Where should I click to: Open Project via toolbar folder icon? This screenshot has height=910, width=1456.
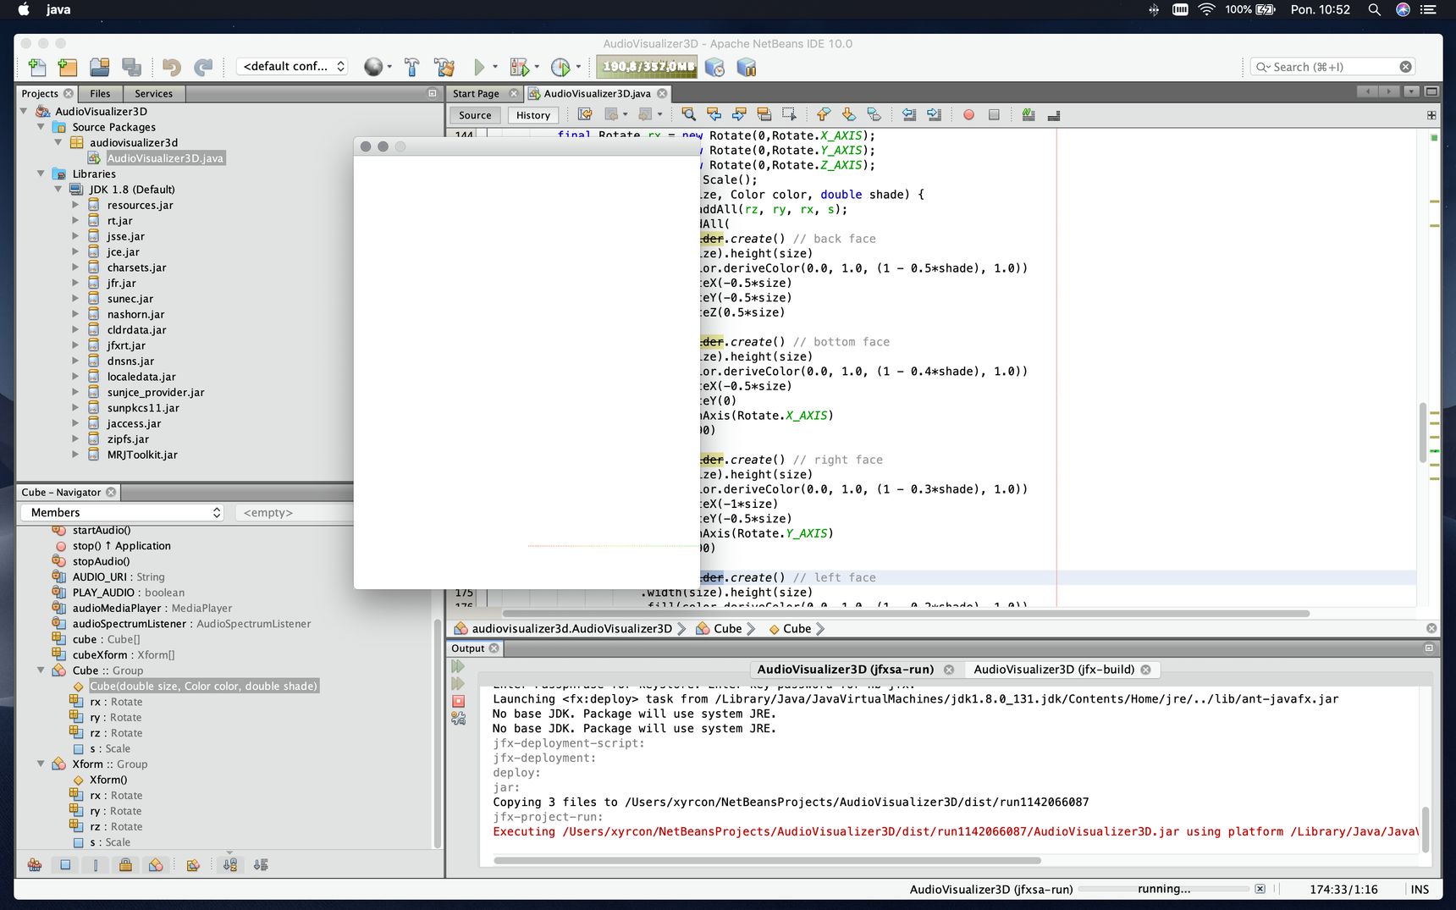pos(100,67)
